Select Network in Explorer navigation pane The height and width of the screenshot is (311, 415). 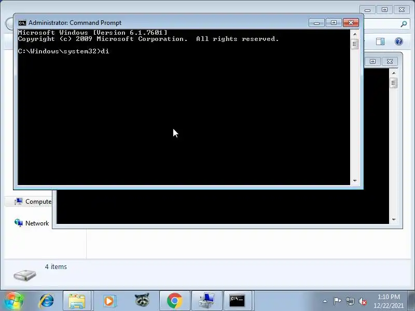[32, 223]
